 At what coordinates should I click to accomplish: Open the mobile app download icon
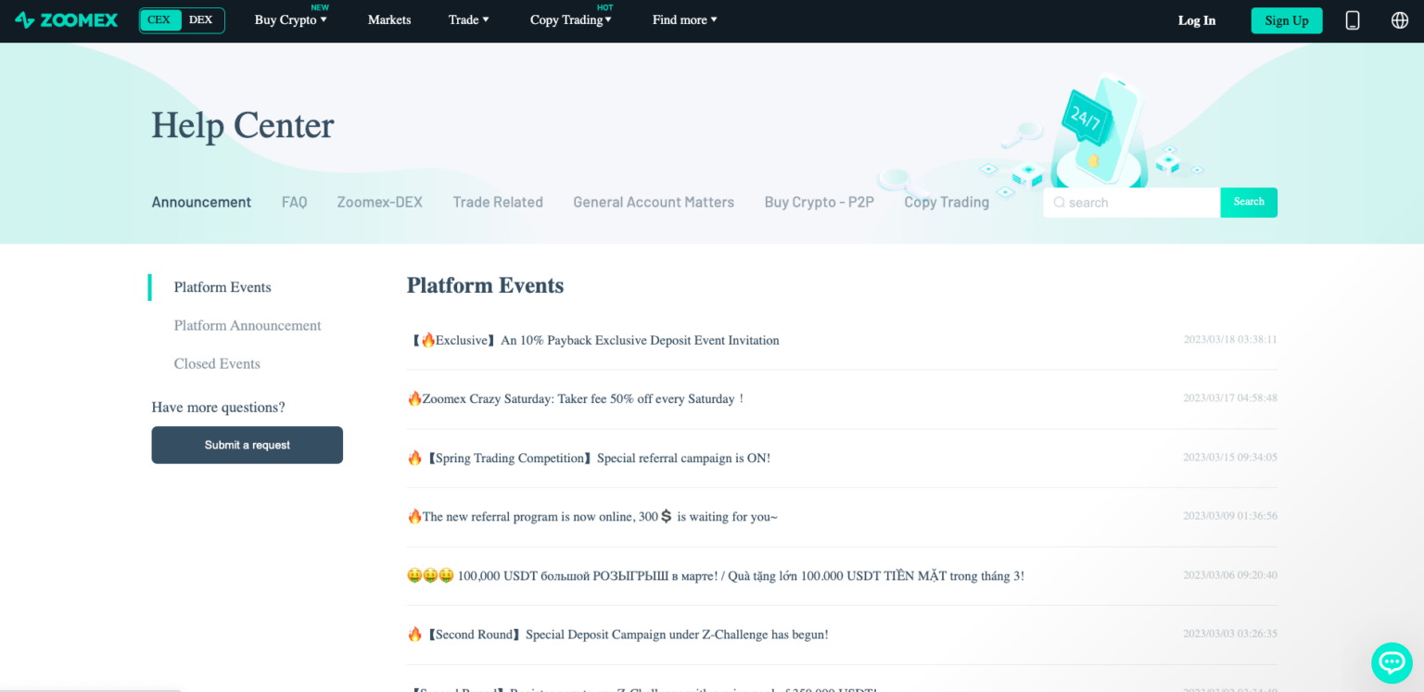(x=1353, y=20)
